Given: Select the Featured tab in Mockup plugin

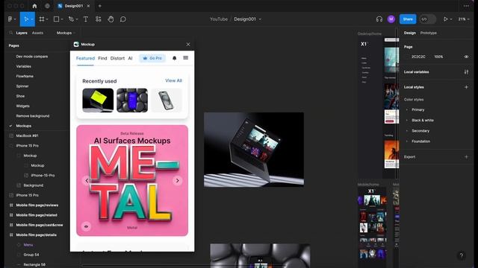Looking at the screenshot, I should (x=85, y=58).
